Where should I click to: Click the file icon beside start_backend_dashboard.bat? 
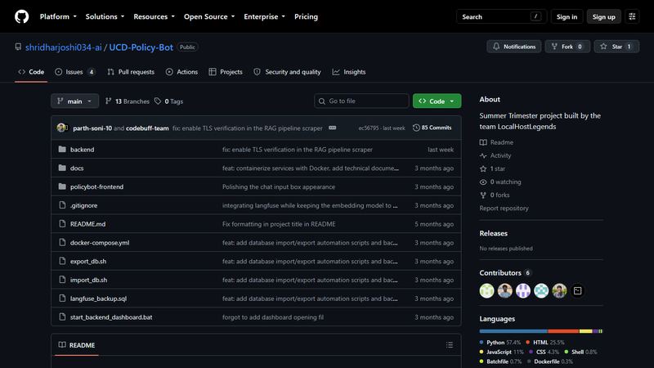point(62,316)
